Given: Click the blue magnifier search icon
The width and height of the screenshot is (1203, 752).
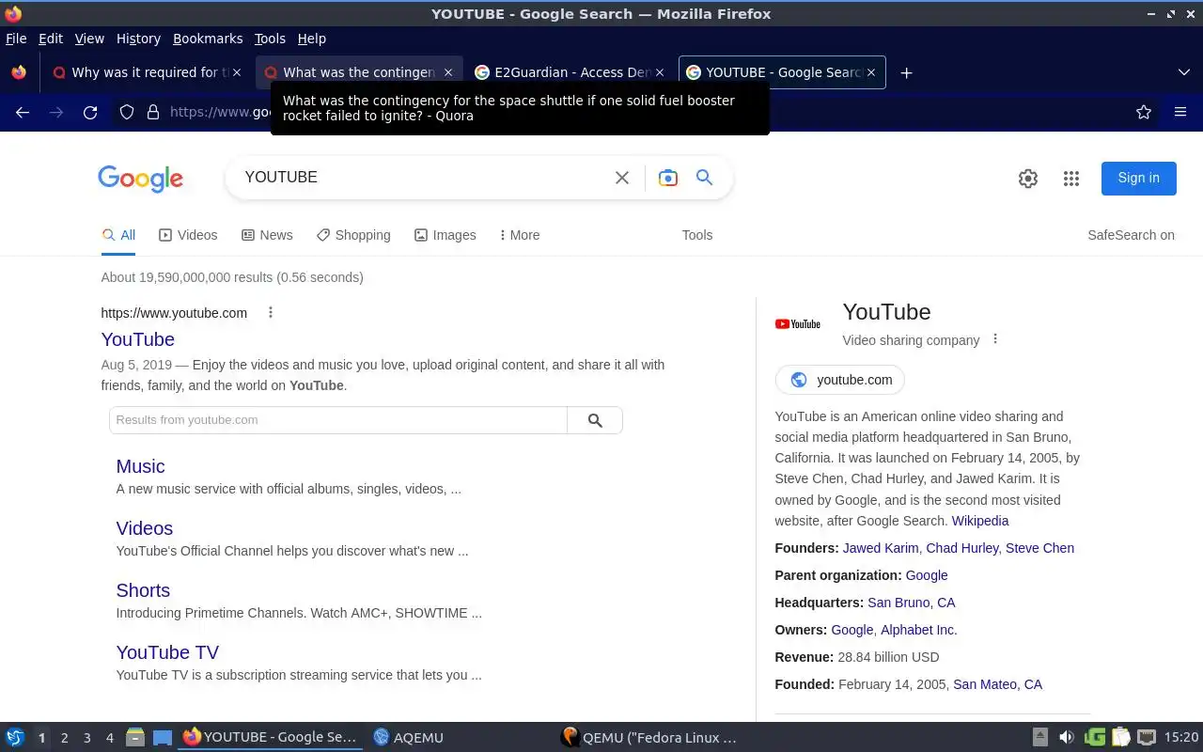Looking at the screenshot, I should pos(704,177).
